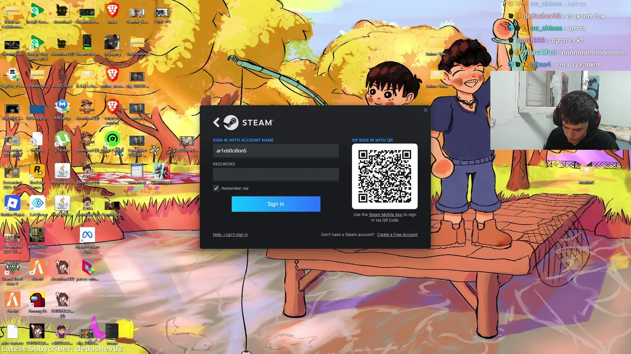Click the Steam logo in dialog

pos(248,122)
